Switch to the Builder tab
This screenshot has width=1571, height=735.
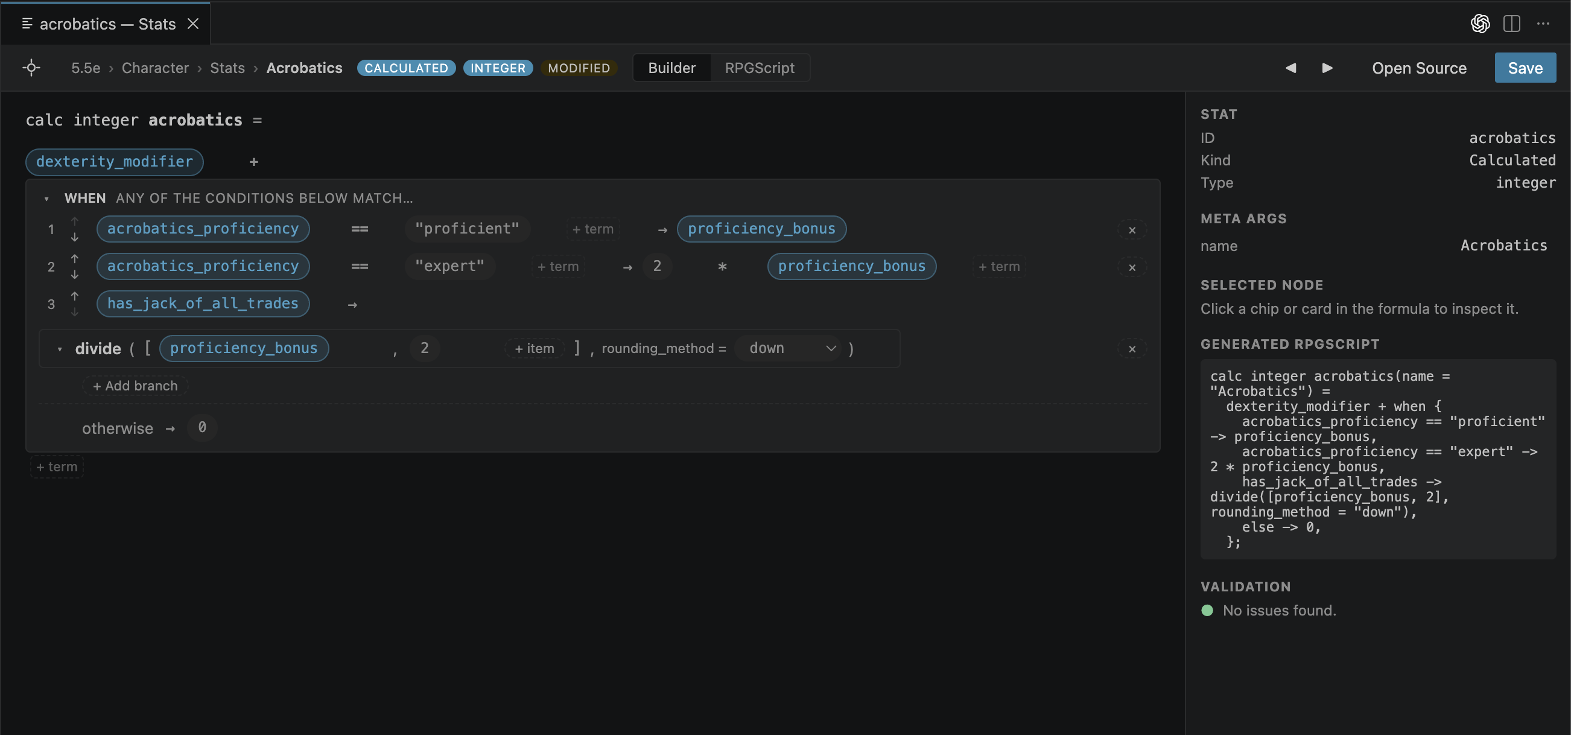(x=671, y=68)
